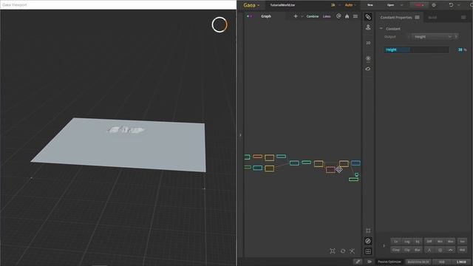473x266 pixels.
Task: Click the compass-divider post-process icon
Action: (x=429, y=250)
